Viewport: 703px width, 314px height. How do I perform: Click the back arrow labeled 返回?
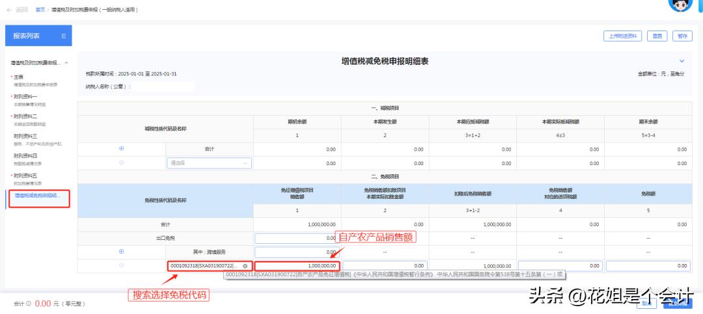18,9
